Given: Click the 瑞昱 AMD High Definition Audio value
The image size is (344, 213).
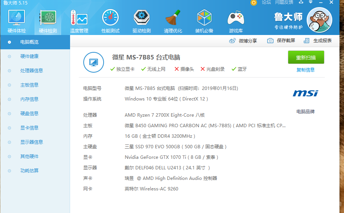Looking at the screenshot, I should tap(171, 178).
